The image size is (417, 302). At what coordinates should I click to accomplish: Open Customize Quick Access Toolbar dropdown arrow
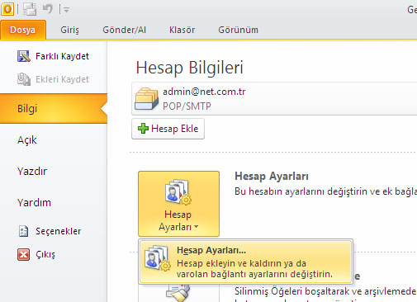click(x=67, y=10)
